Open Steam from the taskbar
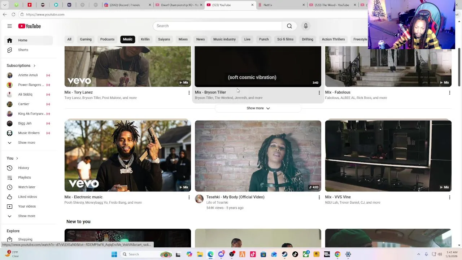Screen dimensions: 462x260 (285, 255)
